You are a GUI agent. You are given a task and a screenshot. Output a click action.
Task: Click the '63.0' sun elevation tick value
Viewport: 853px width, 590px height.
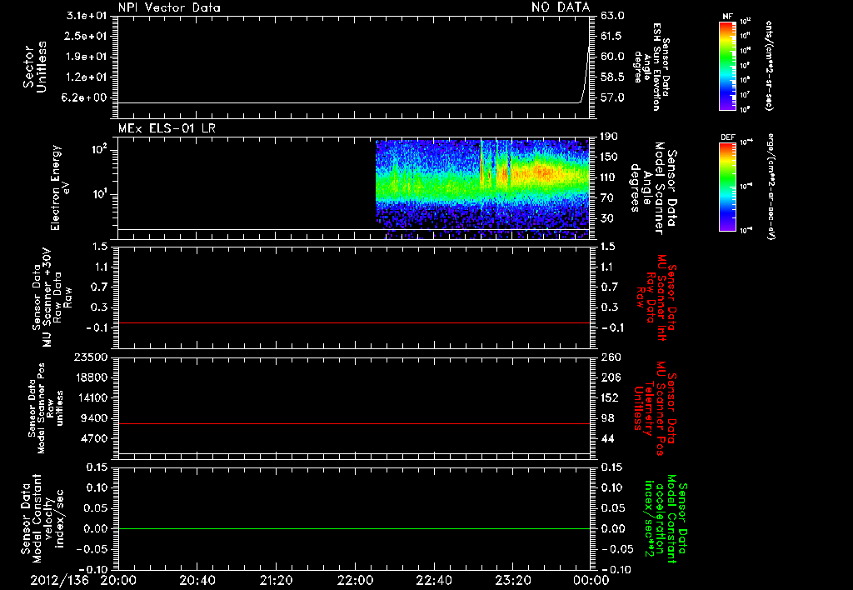click(612, 16)
